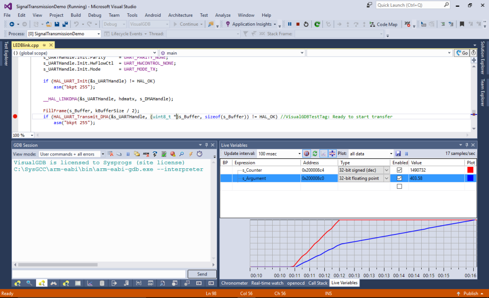Check the empty Enabled checkbox in the third row
This screenshot has width=489, height=298.
click(399, 186)
